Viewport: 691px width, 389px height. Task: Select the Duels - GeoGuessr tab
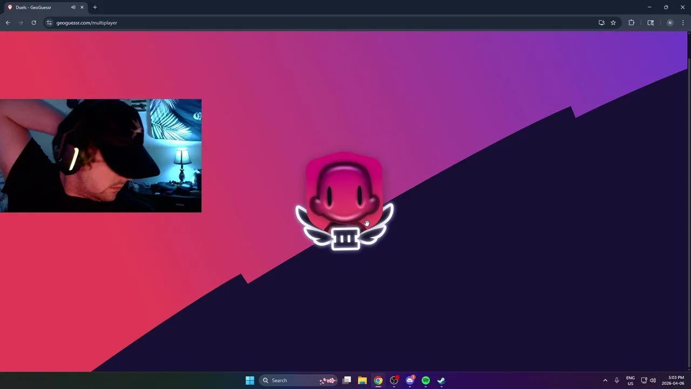pyautogui.click(x=45, y=8)
